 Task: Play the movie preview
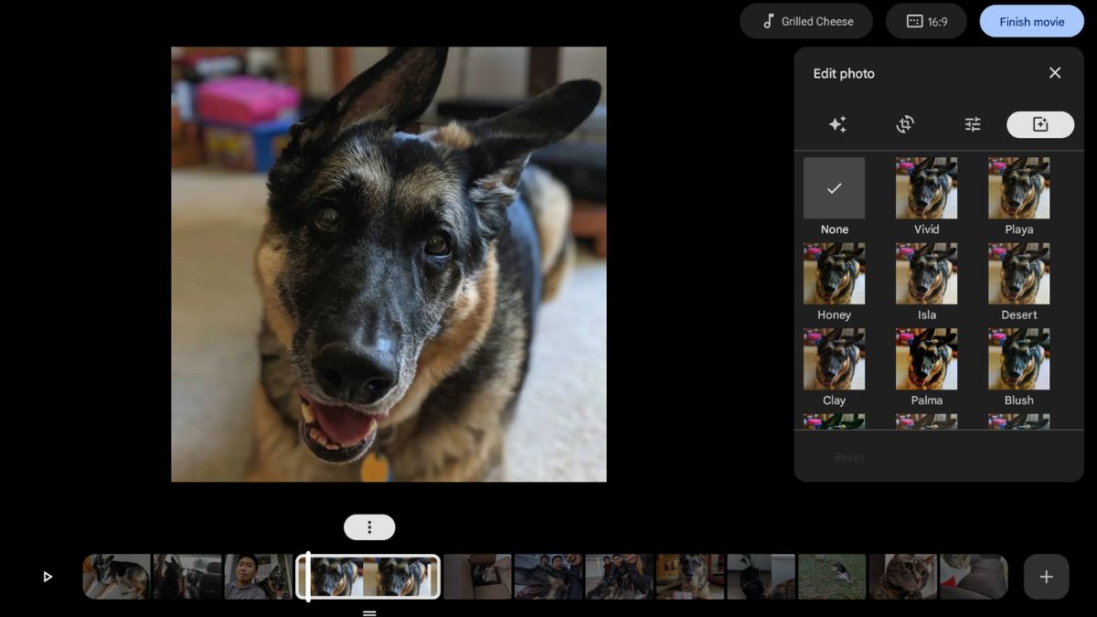pyautogui.click(x=48, y=576)
